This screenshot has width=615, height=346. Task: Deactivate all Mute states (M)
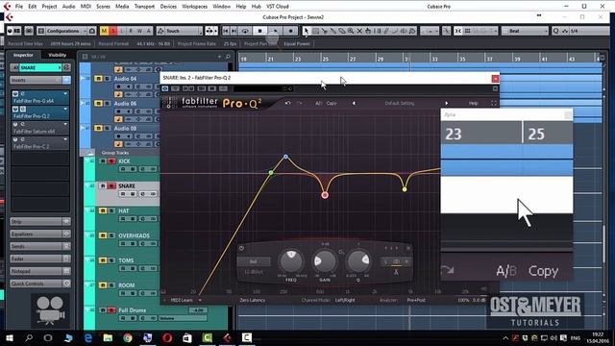105,31
